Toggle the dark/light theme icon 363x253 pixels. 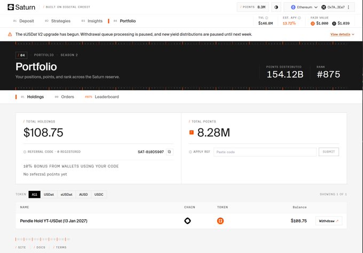(x=276, y=7)
